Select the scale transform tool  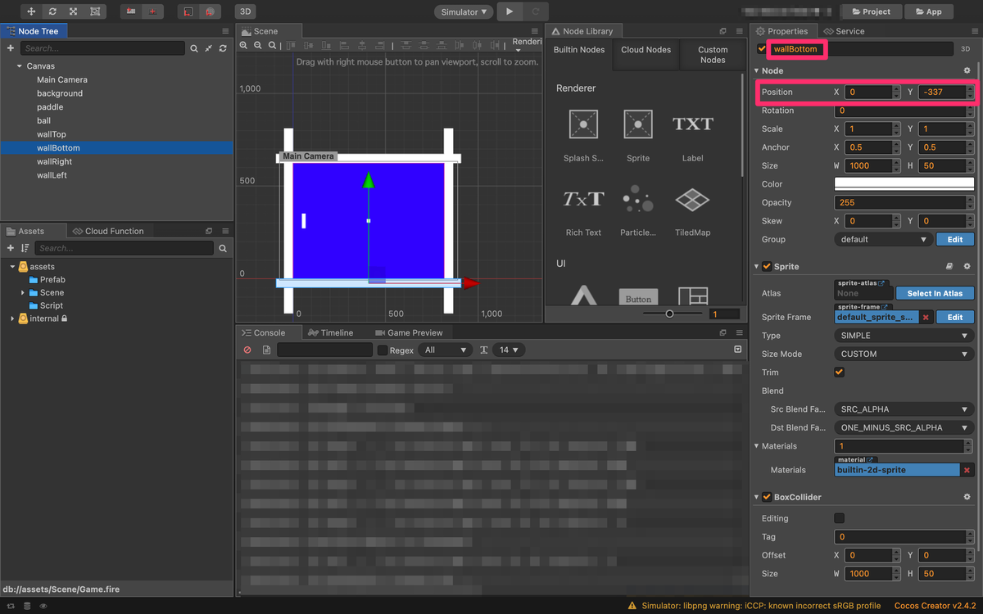click(74, 11)
